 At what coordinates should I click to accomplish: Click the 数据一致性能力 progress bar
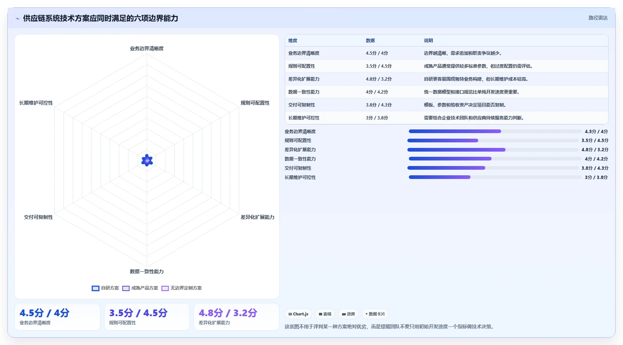495,159
